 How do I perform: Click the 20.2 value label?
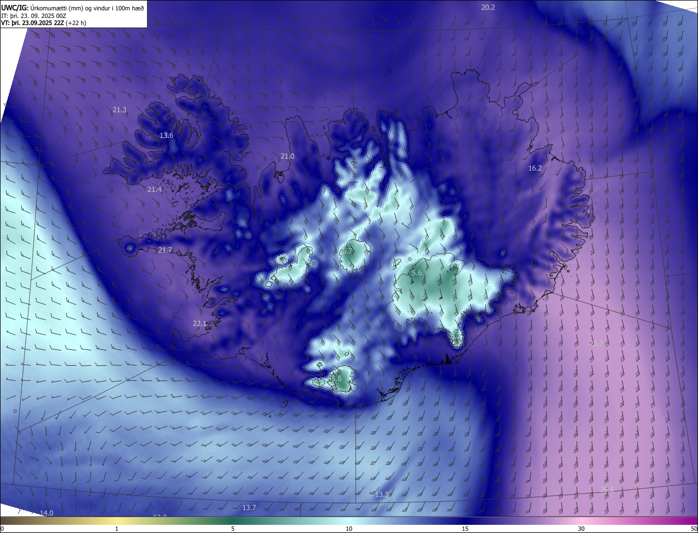click(x=488, y=8)
